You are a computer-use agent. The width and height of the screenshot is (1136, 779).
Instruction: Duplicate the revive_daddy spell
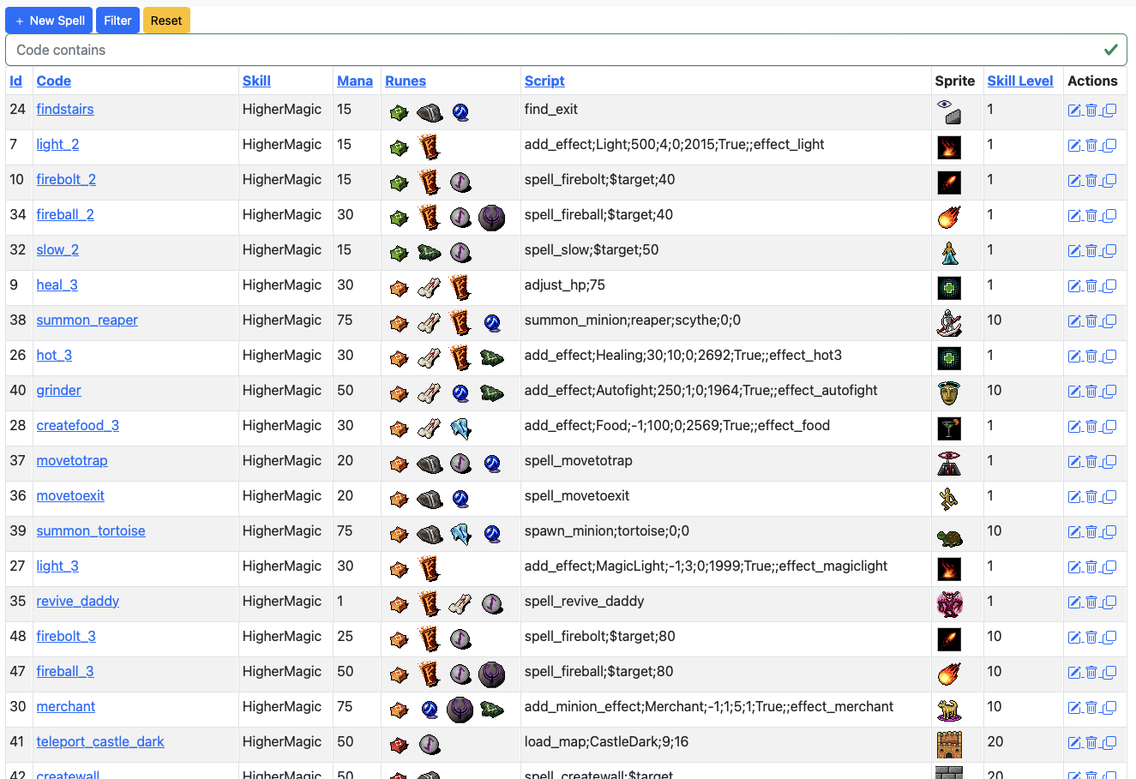pos(1109,602)
